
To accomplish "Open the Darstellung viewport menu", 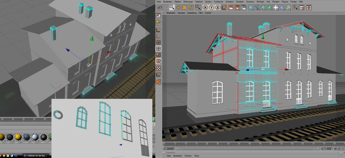I will (192, 13).
